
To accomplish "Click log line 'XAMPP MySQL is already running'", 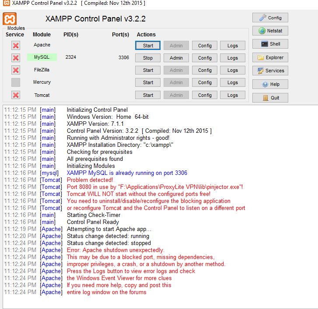I will (x=127, y=173).
